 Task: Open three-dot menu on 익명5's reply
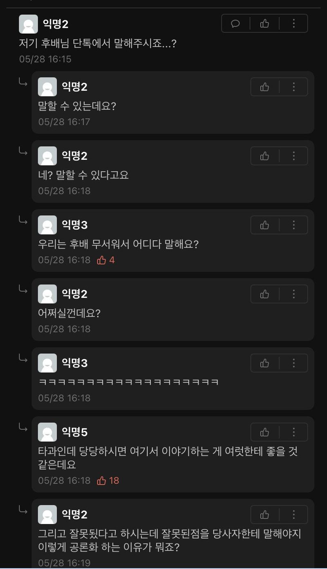click(x=293, y=432)
